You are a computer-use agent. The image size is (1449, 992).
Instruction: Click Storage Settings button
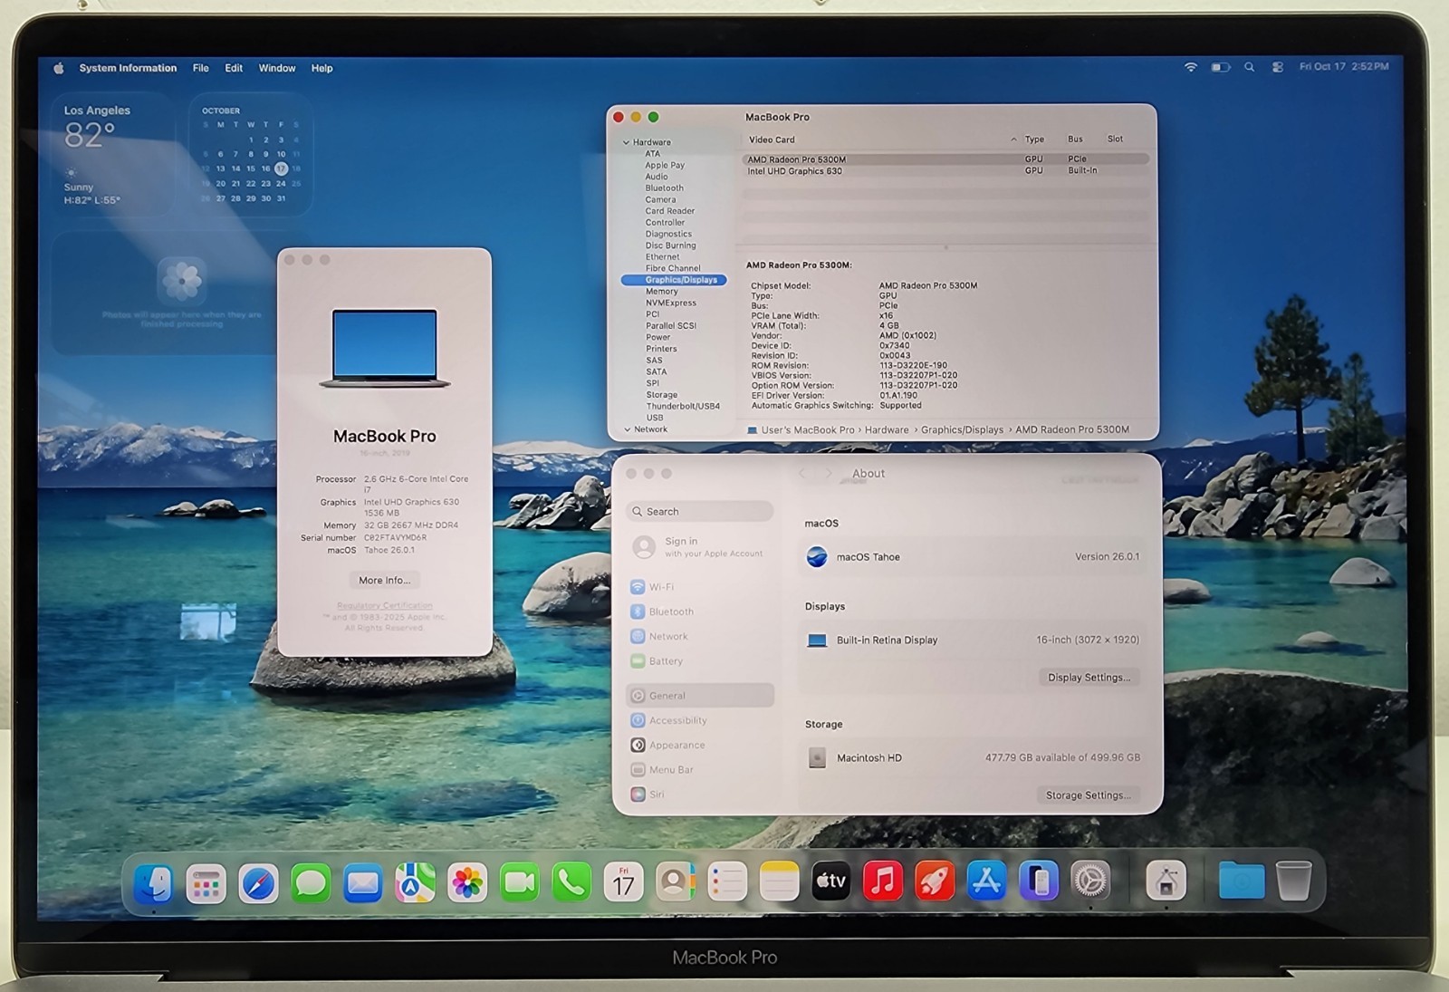coord(1088,795)
